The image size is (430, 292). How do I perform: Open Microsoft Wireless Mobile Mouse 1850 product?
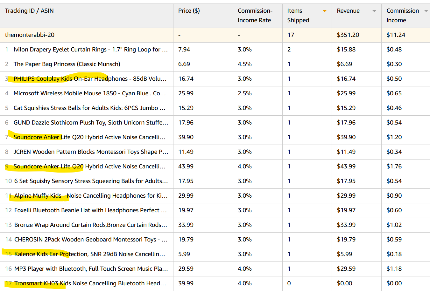click(x=90, y=93)
